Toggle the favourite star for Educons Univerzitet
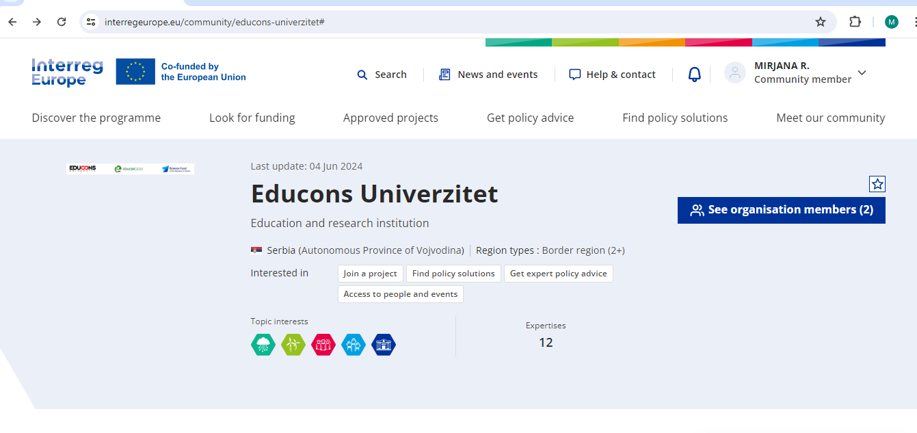 pyautogui.click(x=877, y=184)
